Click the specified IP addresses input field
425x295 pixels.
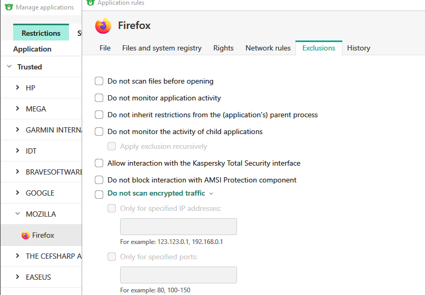click(178, 227)
